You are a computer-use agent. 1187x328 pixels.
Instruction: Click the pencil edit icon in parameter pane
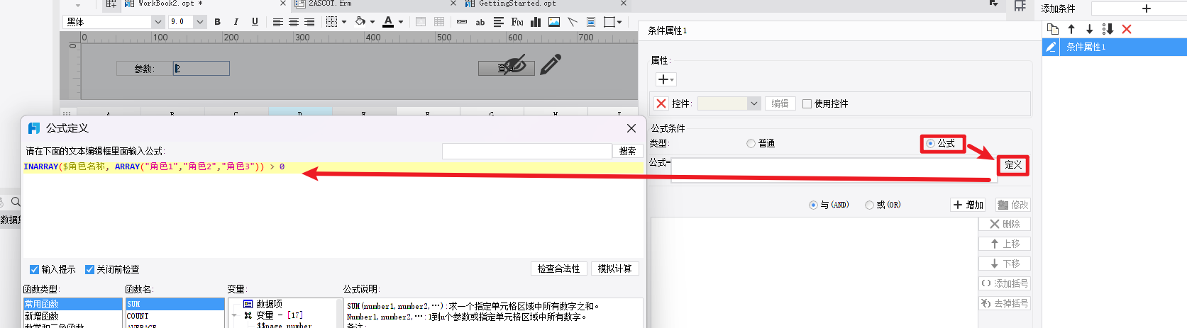[551, 64]
